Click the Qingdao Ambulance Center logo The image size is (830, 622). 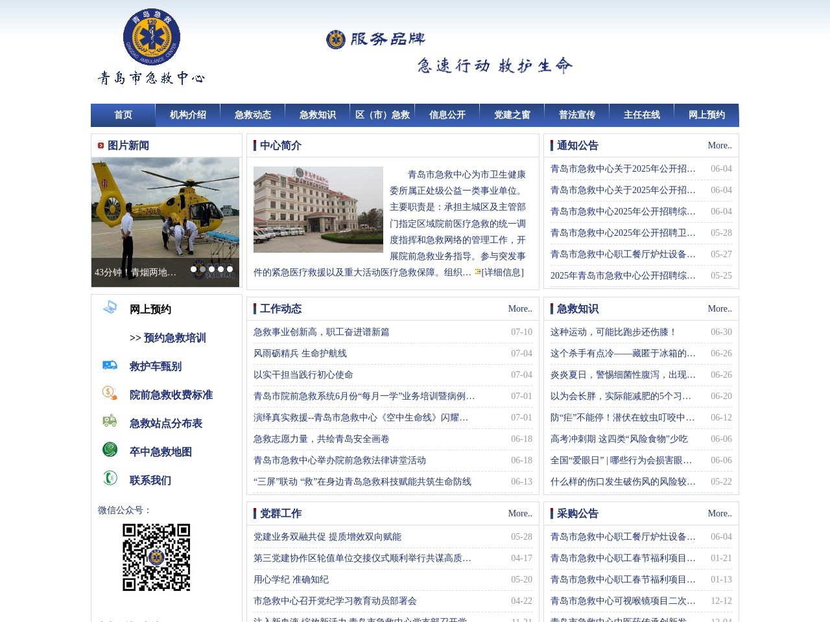click(152, 38)
